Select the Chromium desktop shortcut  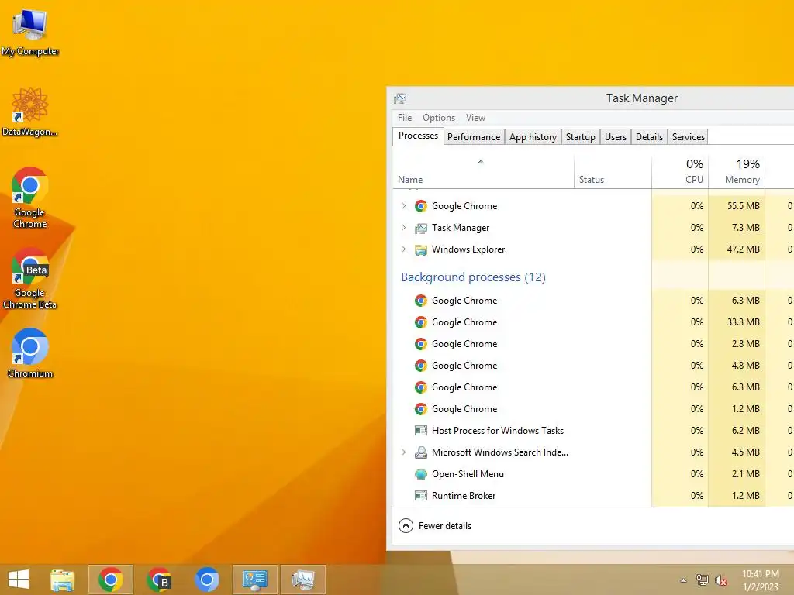point(30,353)
